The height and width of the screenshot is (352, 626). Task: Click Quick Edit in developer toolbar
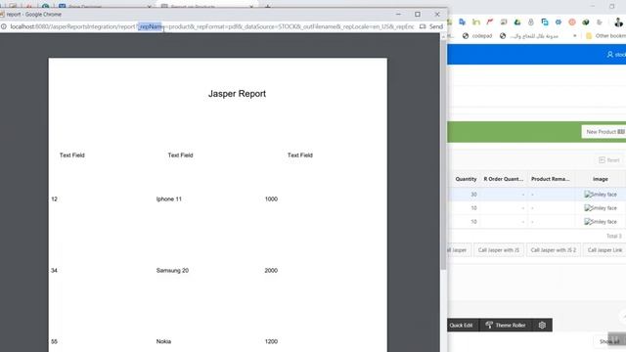pos(461,326)
